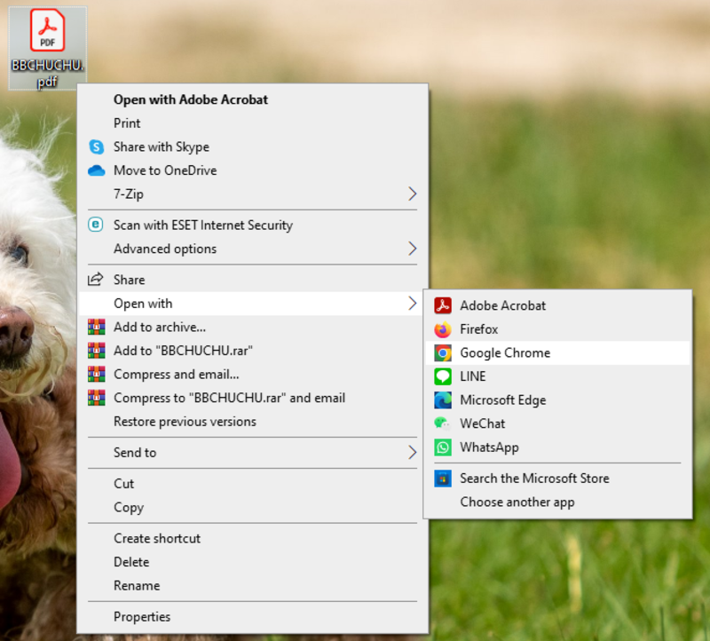This screenshot has height=641, width=710.
Task: Select Open with Adobe Acrobat menu entry
Action: point(190,99)
